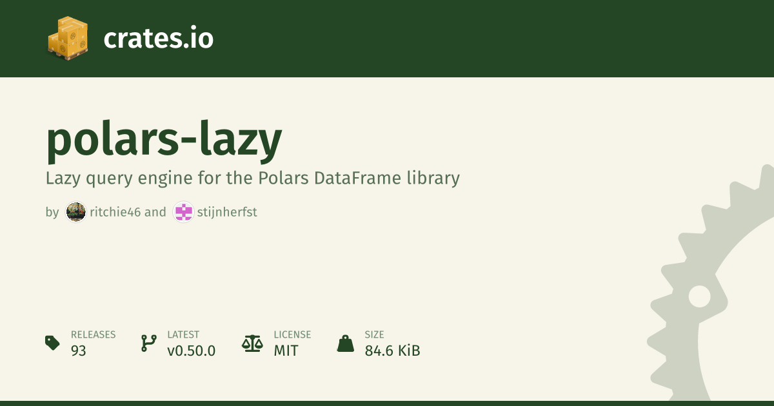Open ritchie46's avatar image

click(76, 212)
